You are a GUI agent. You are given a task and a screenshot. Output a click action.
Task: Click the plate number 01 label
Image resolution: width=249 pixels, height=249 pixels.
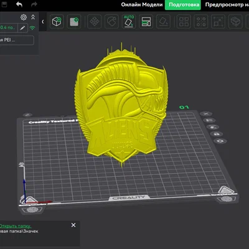coord(184,107)
